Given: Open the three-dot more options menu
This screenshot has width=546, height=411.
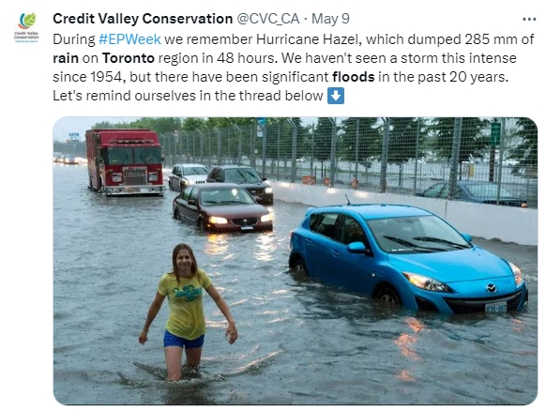Looking at the screenshot, I should (x=529, y=19).
